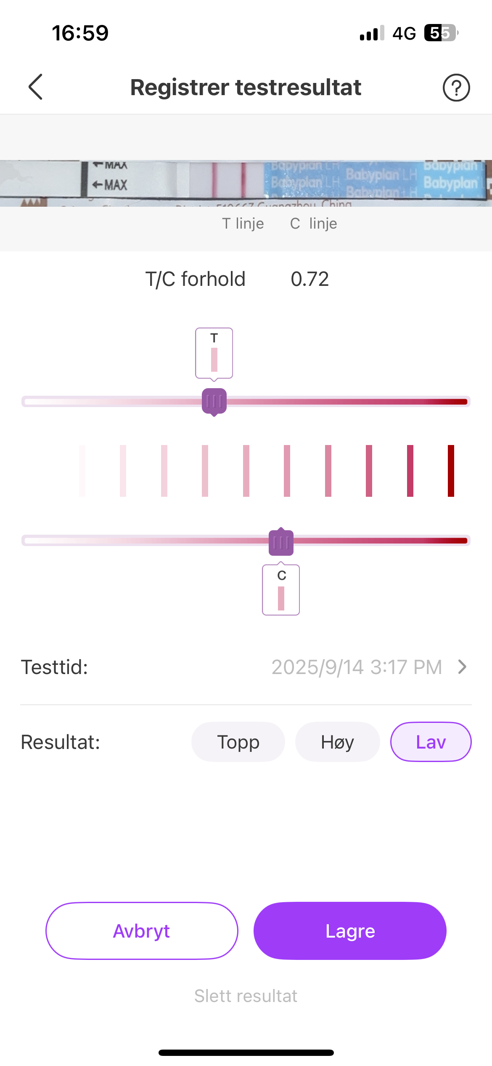This screenshot has height=1066, width=492.
Task: Pick the darkest red color swatch
Action: click(451, 471)
